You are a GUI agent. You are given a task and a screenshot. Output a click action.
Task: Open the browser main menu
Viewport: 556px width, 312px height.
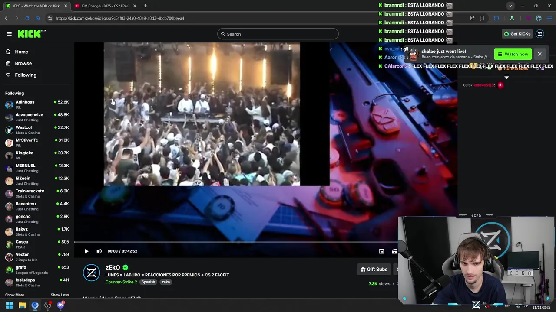549,18
